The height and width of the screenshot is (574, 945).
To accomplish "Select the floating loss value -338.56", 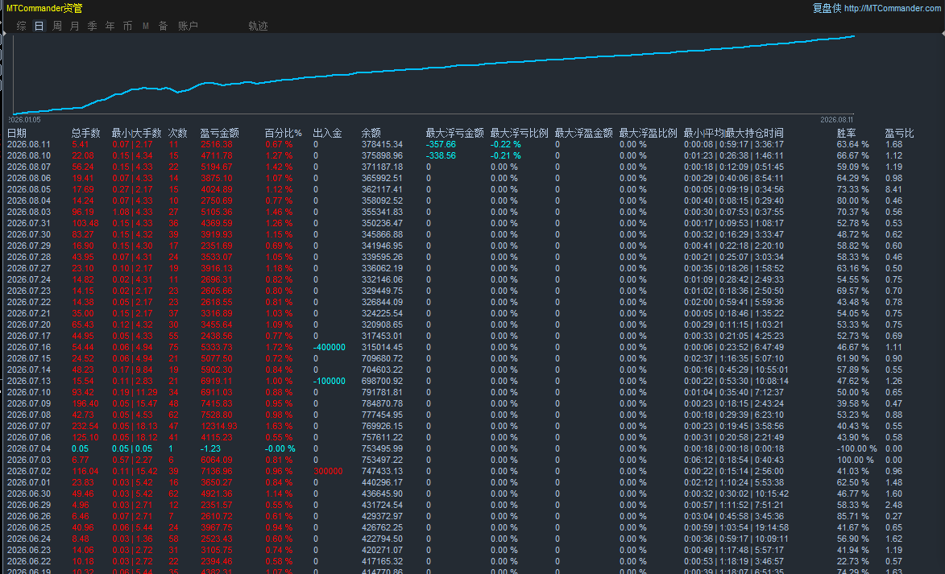I will coord(441,156).
